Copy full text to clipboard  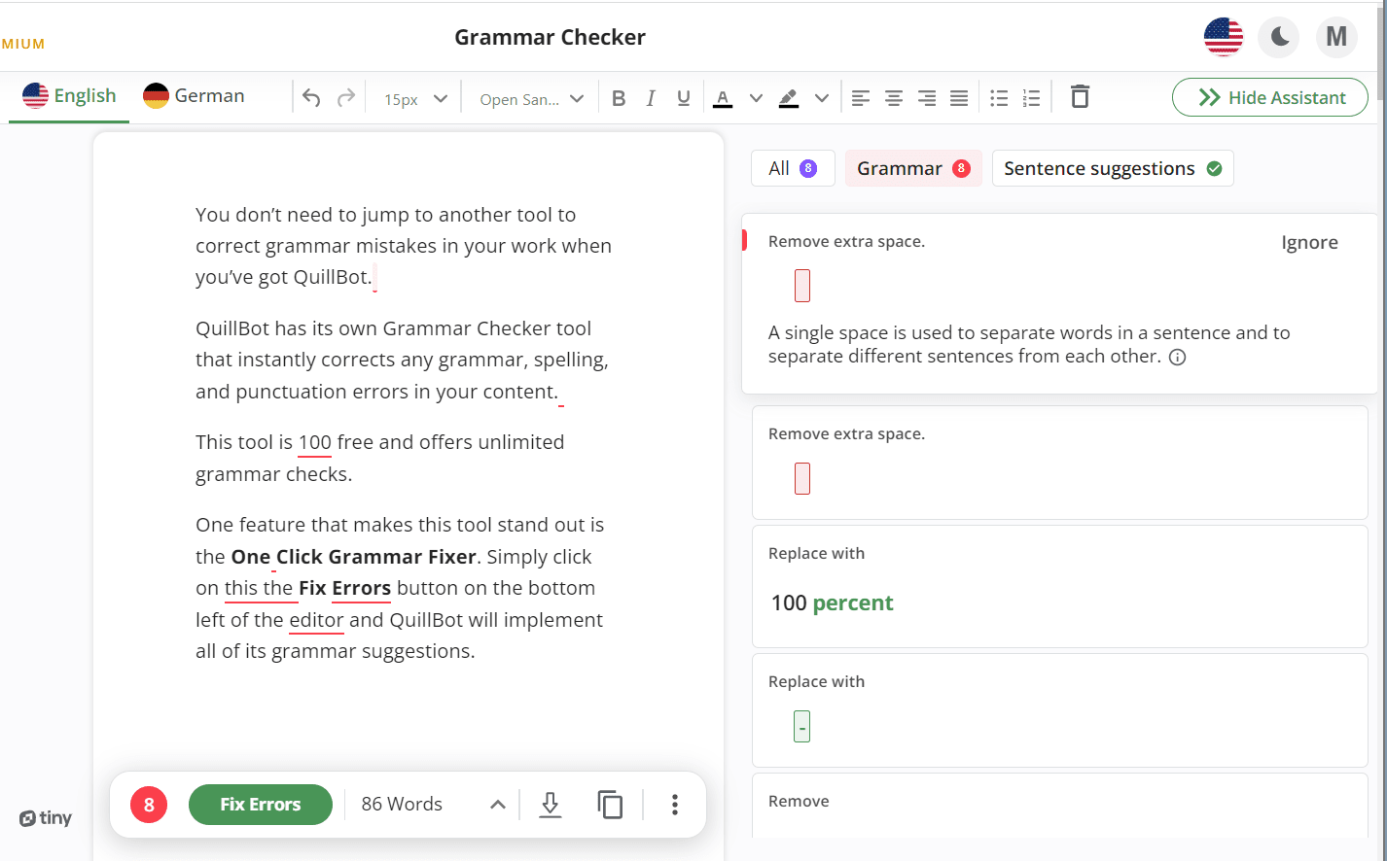point(610,805)
